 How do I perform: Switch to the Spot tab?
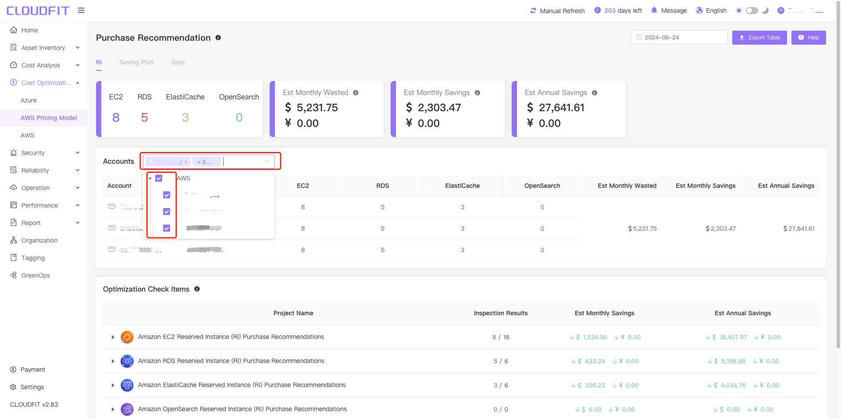coord(178,62)
